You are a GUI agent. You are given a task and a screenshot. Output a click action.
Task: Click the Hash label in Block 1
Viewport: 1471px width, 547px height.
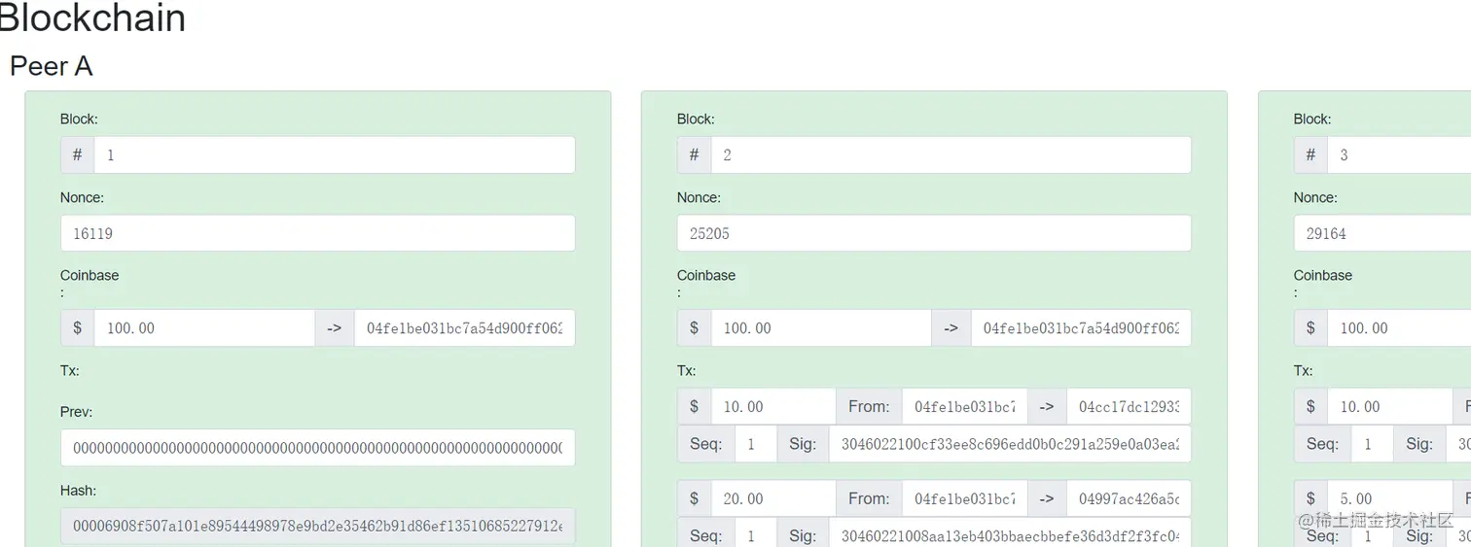(79, 491)
